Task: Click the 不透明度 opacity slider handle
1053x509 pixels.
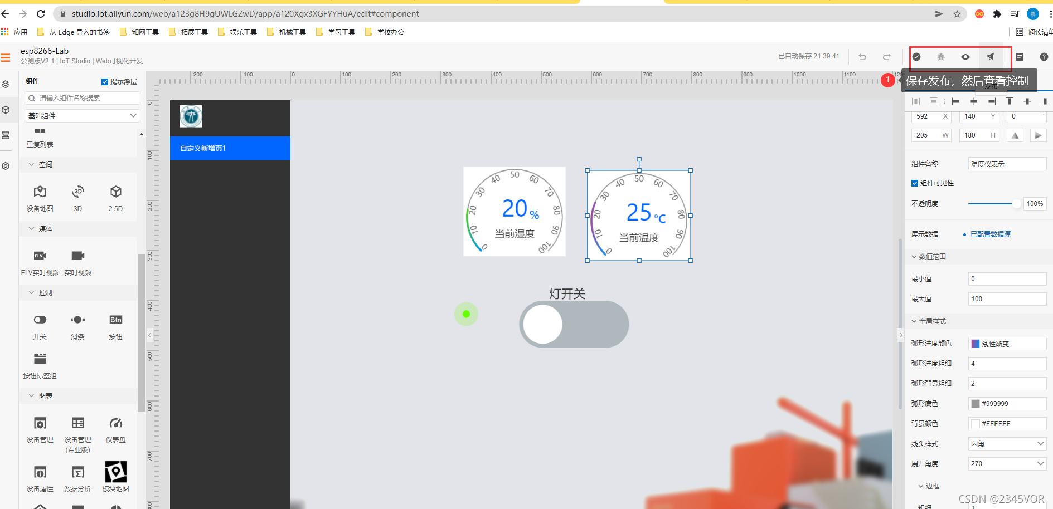Action: tap(1017, 204)
